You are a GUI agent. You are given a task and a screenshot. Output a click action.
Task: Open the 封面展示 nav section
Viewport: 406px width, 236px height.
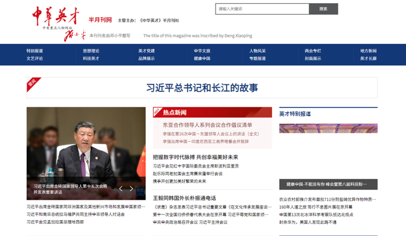click(313, 58)
